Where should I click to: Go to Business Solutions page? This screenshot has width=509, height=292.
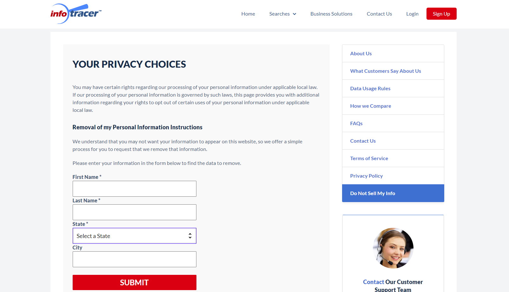(331, 14)
